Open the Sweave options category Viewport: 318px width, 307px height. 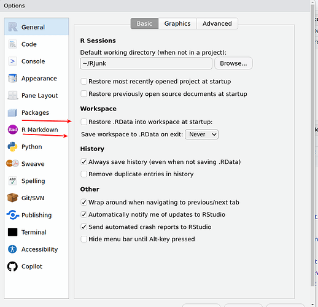pyautogui.click(x=36, y=164)
